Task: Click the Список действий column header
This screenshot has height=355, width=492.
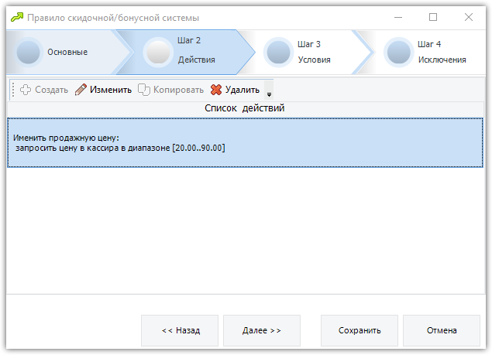Action: pos(245,108)
